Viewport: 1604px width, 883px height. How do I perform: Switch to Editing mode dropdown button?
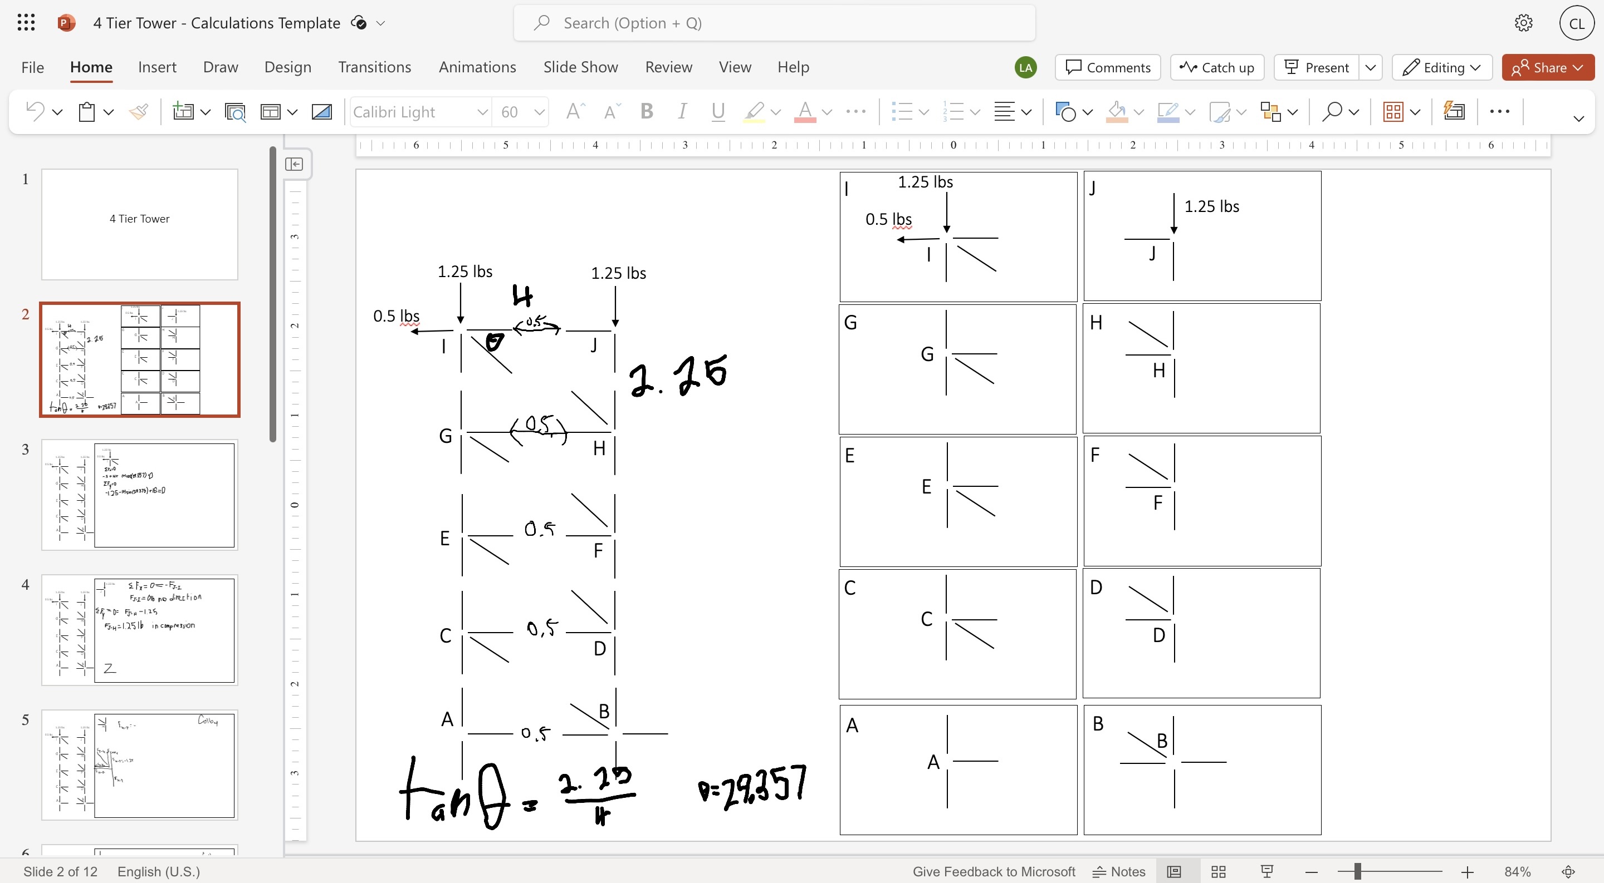pyautogui.click(x=1442, y=67)
